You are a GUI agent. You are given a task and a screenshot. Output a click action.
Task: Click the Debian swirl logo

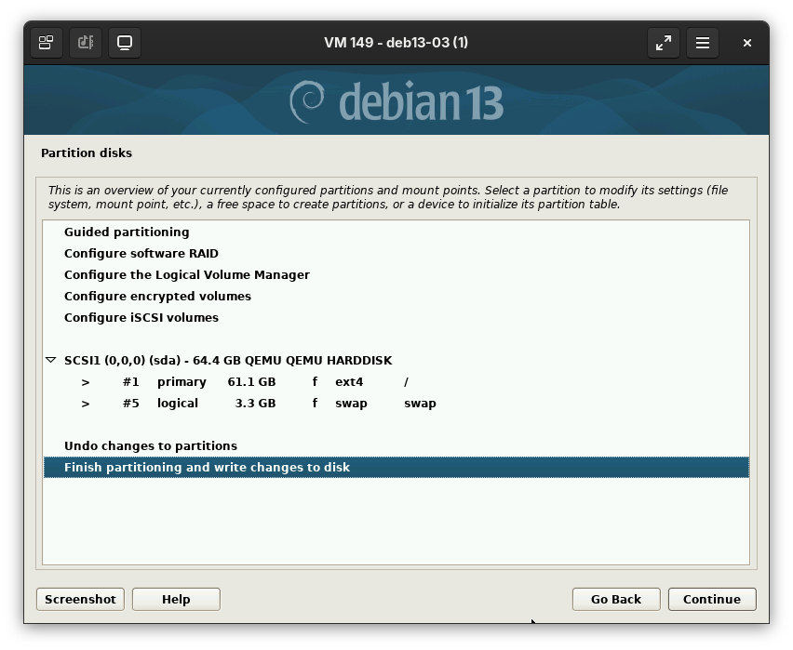pos(306,101)
